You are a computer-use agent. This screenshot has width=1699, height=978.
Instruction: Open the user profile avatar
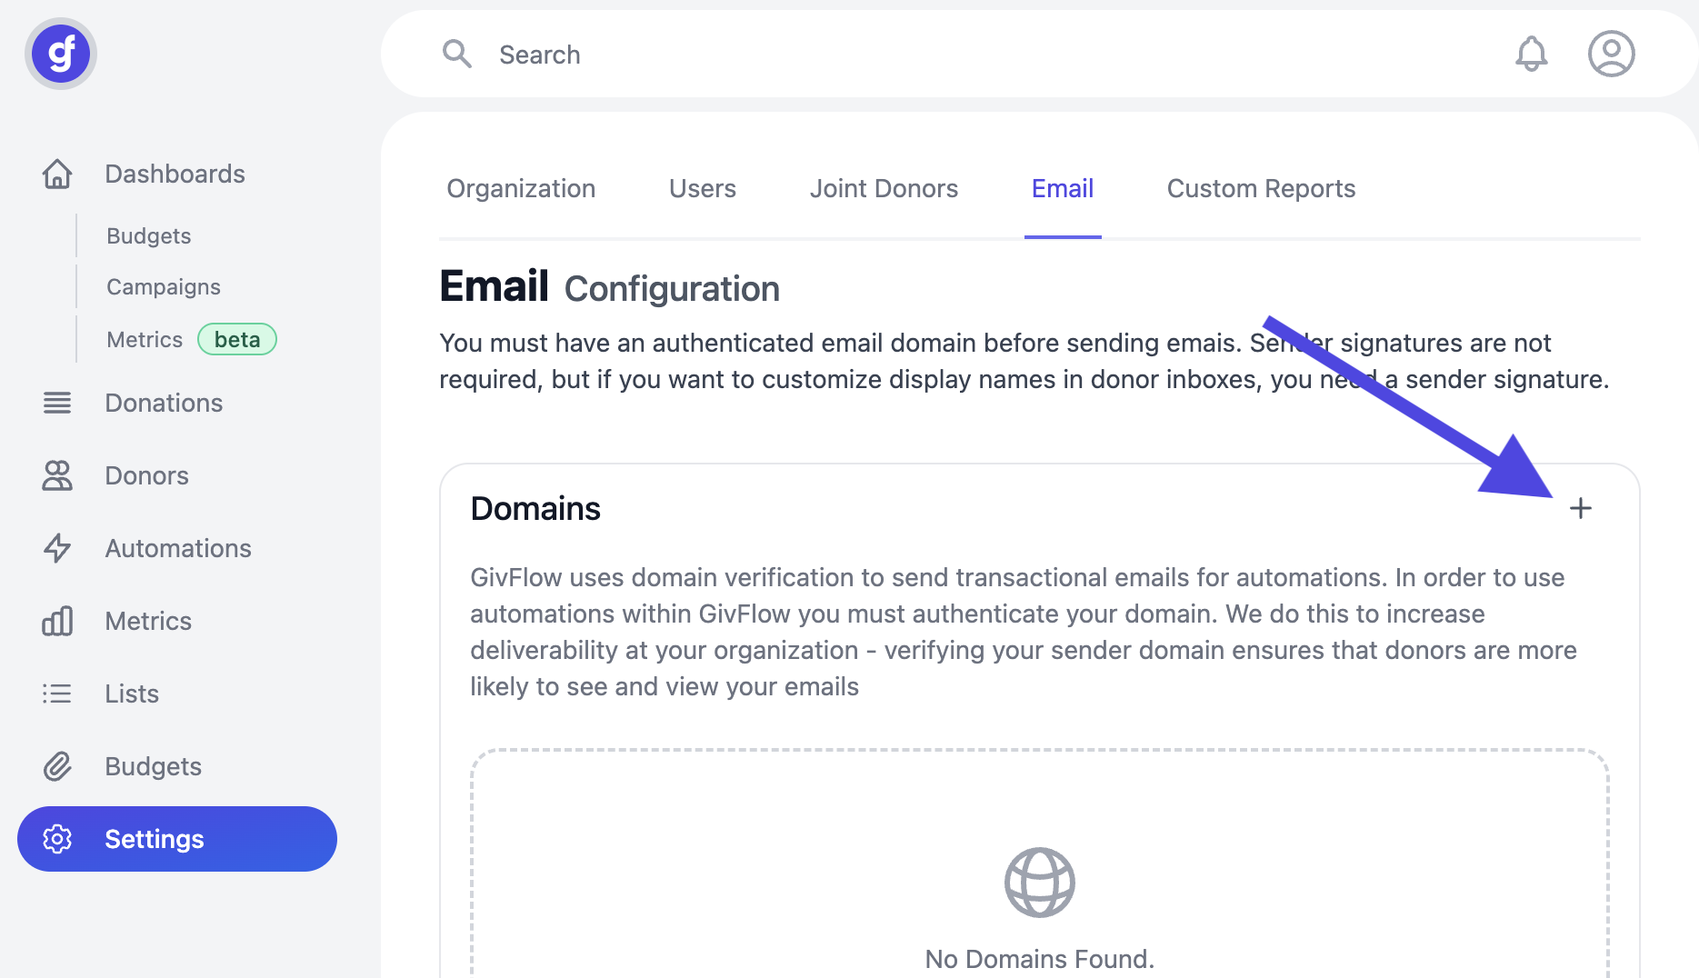pos(1612,54)
